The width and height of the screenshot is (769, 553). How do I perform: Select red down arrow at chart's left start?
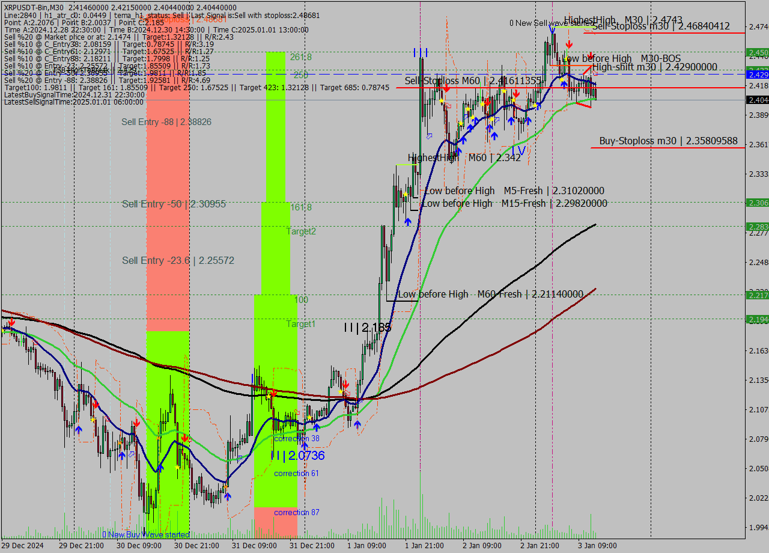click(x=11, y=322)
